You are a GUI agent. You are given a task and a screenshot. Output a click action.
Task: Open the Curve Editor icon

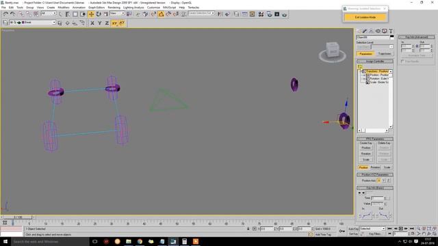[x=244, y=14]
